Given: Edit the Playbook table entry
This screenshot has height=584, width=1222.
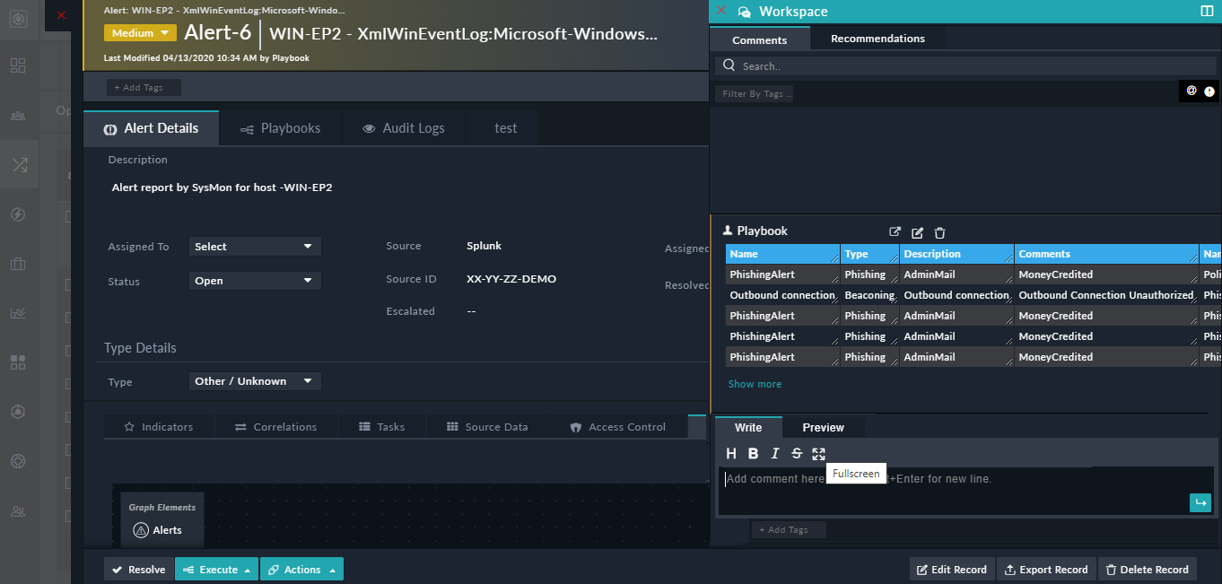Looking at the screenshot, I should 917,232.
